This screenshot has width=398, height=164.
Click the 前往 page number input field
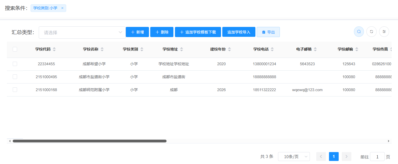377,157
